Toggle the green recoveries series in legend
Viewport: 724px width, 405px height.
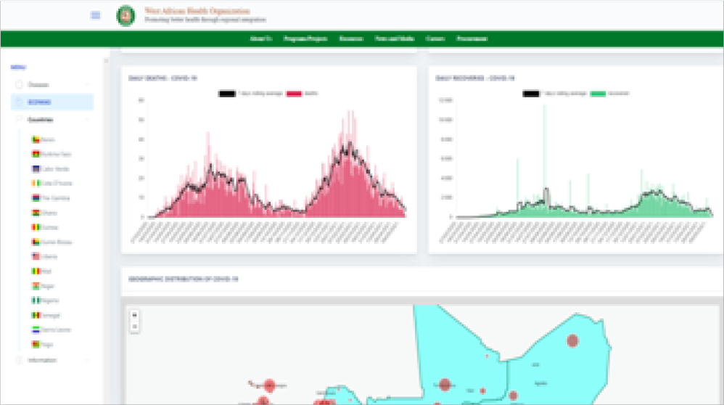598,94
